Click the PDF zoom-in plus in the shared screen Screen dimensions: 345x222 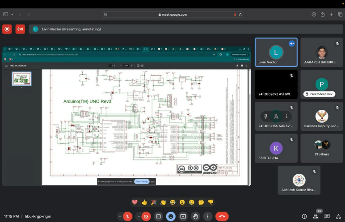pyautogui.click(x=132, y=66)
